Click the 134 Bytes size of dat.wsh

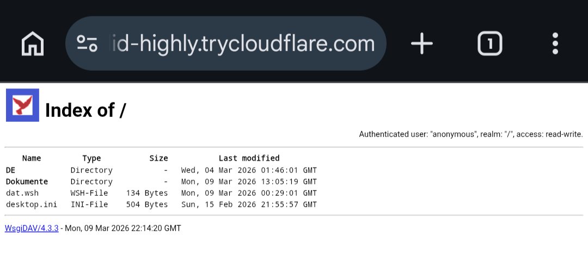click(x=147, y=193)
